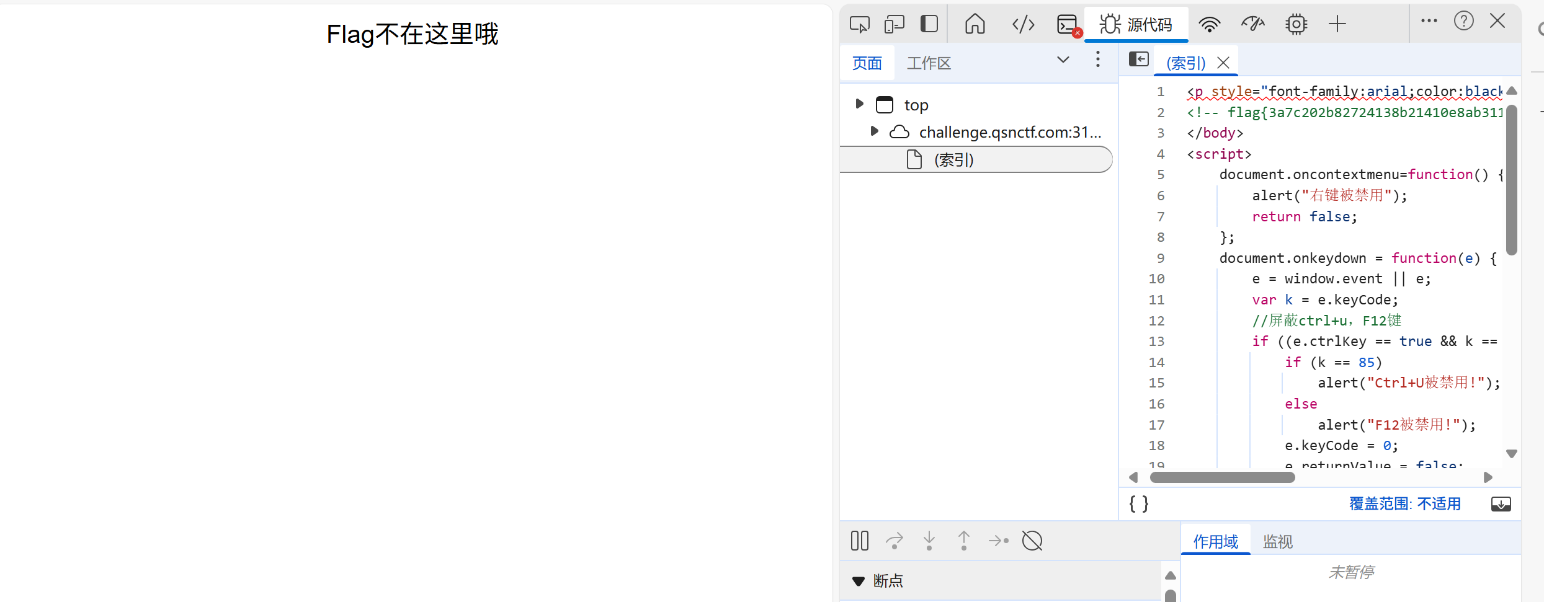Click alert("F12被禁用!") code line
The width and height of the screenshot is (1544, 602).
tap(1396, 425)
